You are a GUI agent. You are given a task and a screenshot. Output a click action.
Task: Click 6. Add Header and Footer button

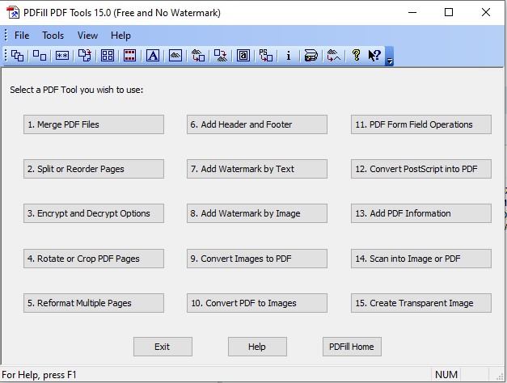coord(257,124)
